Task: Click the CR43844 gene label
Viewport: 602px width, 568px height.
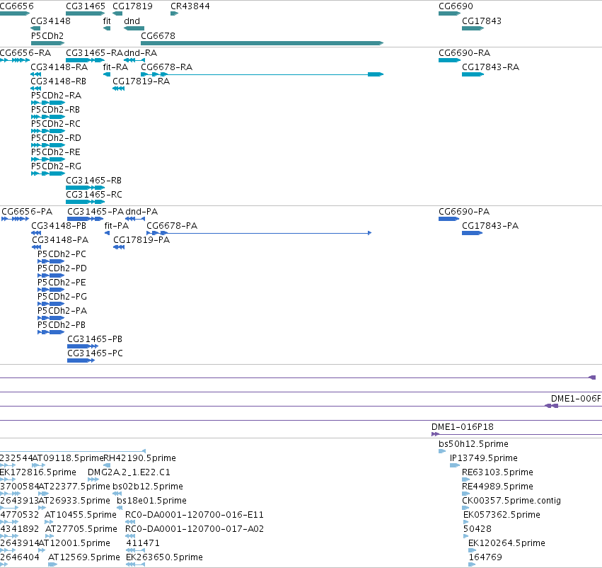Action: [x=190, y=6]
